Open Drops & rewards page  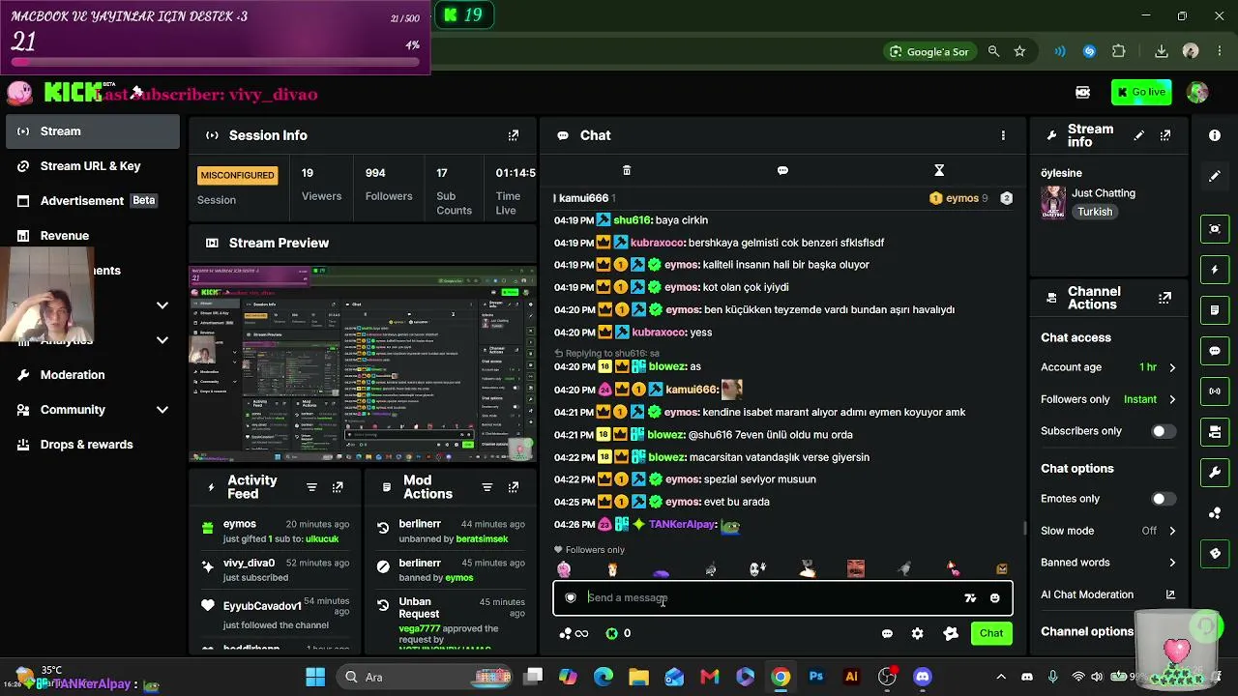(93, 445)
